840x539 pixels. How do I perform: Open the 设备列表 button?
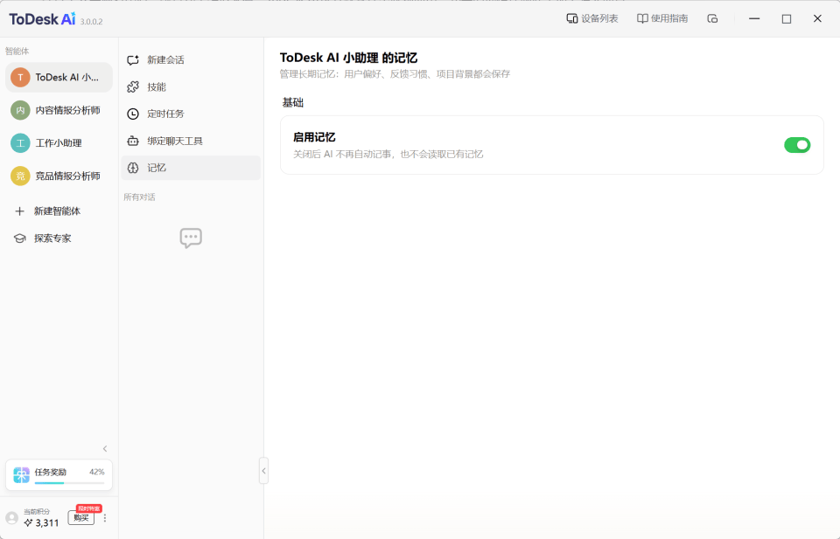coord(592,18)
